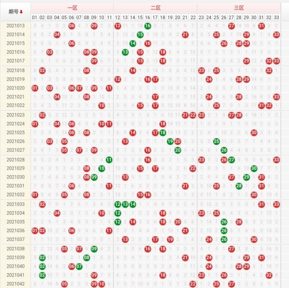This screenshot has width=289, height=288.
Task: Click the red sort arrow beside 期号
Action: (x=21, y=12)
